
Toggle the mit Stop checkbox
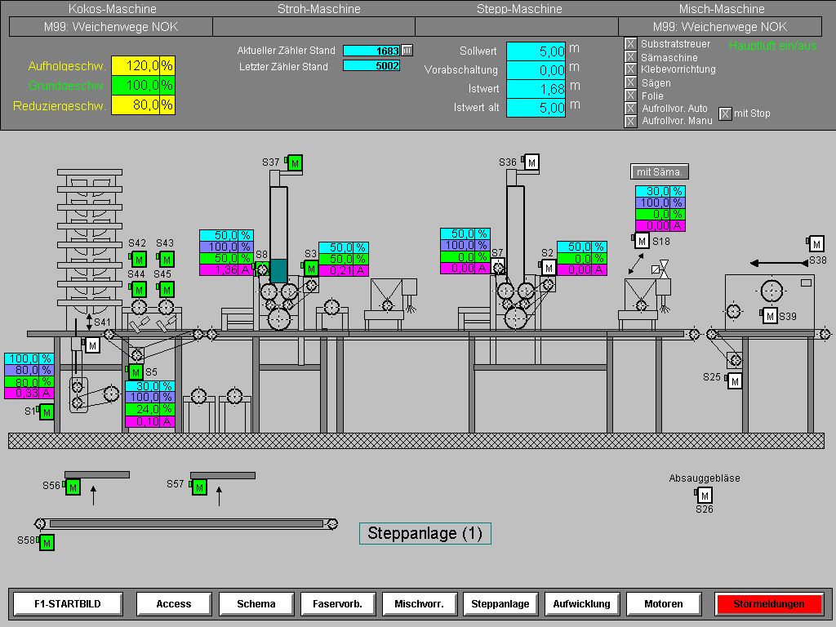click(x=725, y=113)
